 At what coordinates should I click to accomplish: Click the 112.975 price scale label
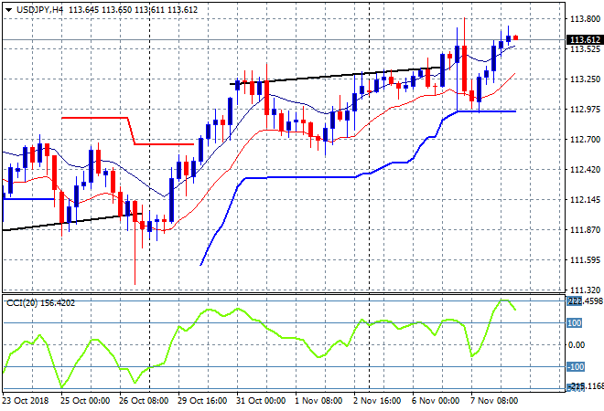pos(585,110)
